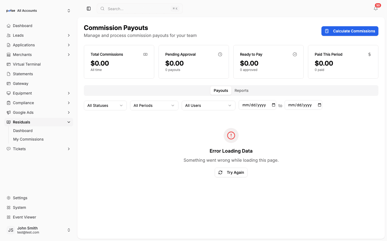Open the notification bell with 50 alerts

click(x=375, y=8)
